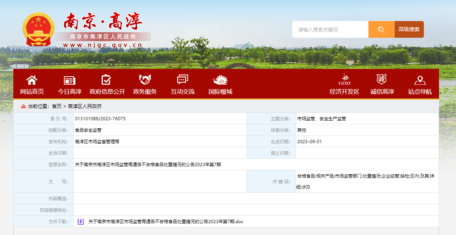456x235 pixels.
Task: Click the 关键词 field label
Action: click(x=282, y=182)
